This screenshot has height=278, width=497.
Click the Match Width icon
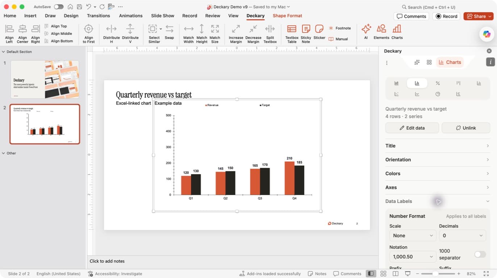pos(189,29)
